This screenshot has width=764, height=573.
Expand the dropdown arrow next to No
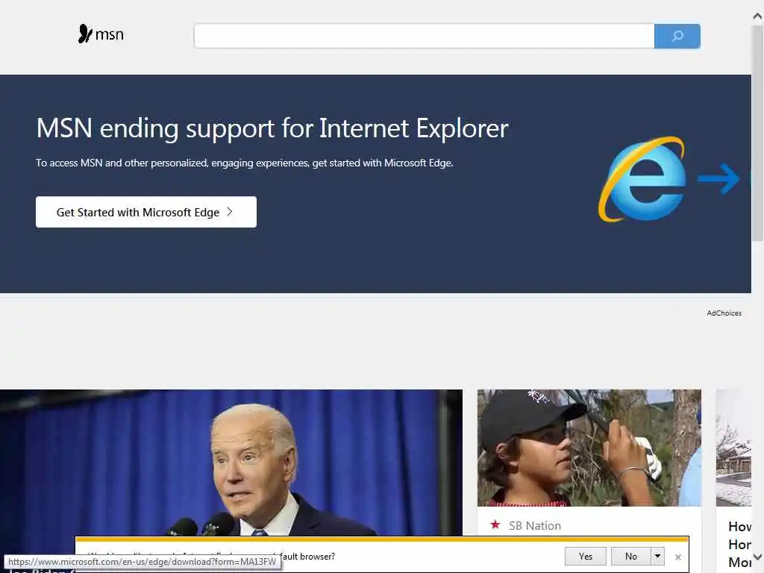pos(658,557)
